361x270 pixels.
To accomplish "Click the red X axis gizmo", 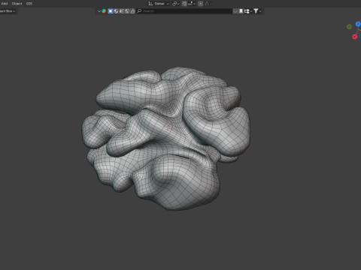I will point(354,37).
